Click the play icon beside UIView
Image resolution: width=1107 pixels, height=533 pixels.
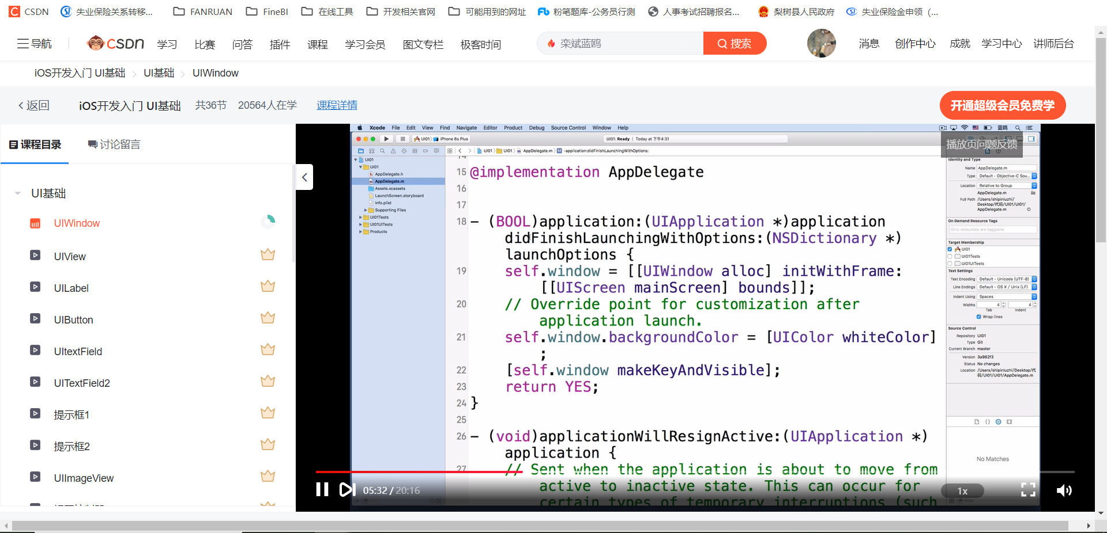pyautogui.click(x=35, y=255)
